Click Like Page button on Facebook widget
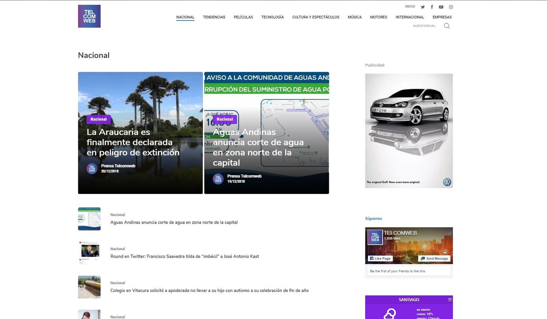The width and height of the screenshot is (547, 319). coord(381,259)
